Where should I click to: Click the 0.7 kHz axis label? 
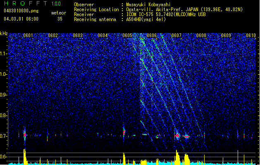[x=4, y=136]
